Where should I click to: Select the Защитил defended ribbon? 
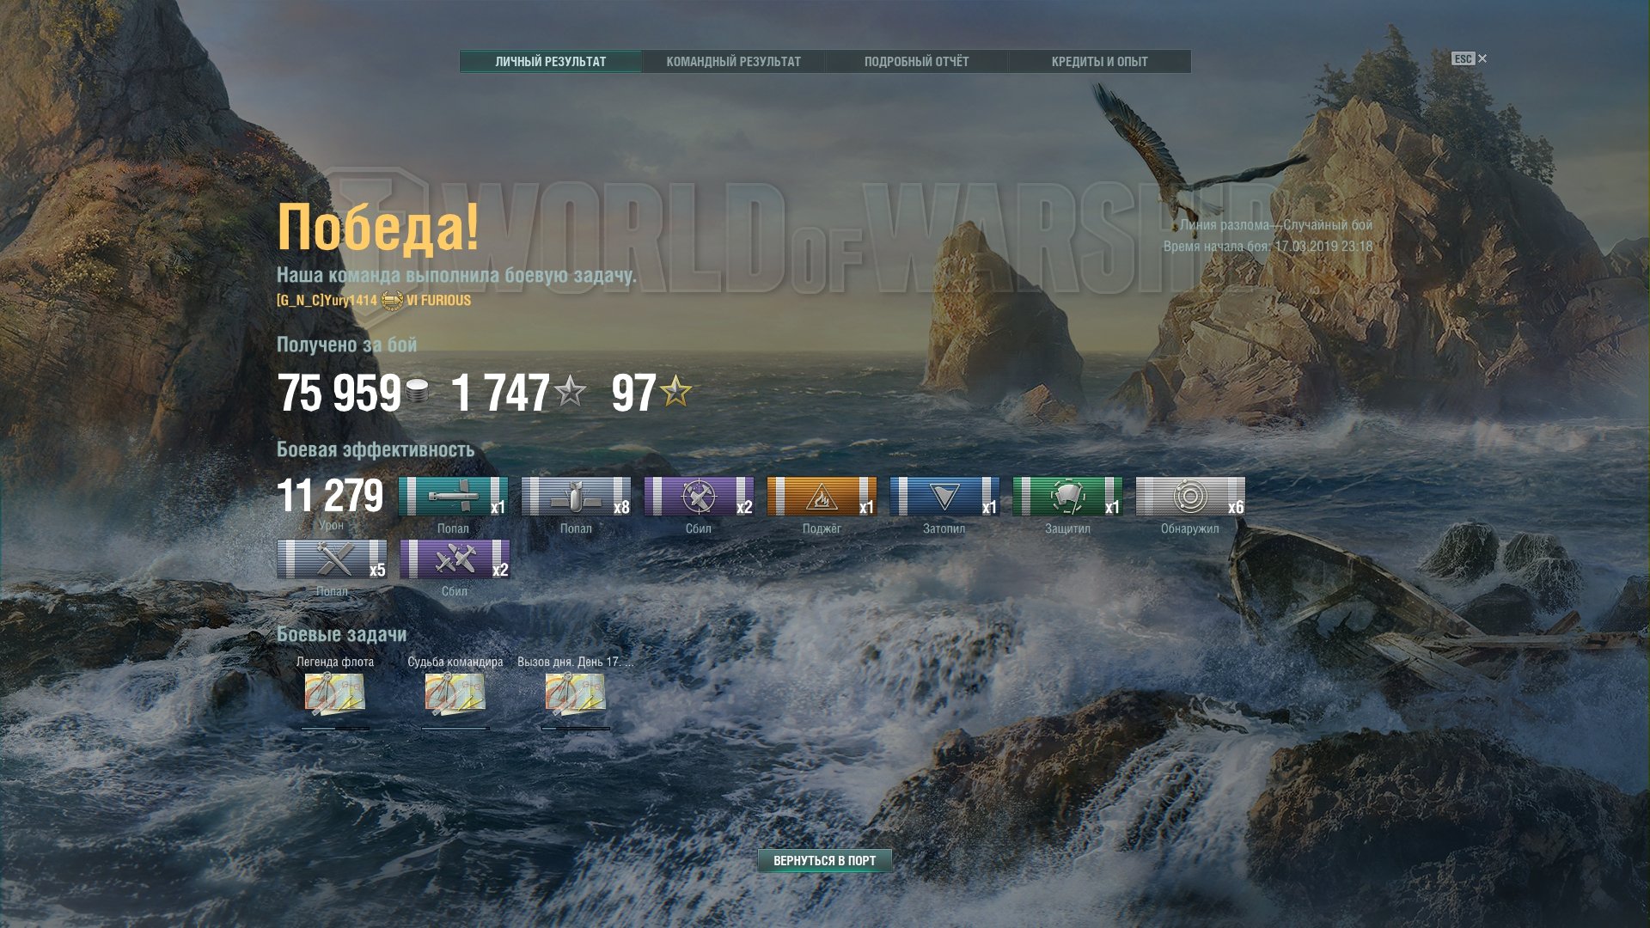point(1067,497)
